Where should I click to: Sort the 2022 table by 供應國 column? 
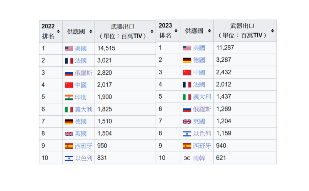pos(91,31)
